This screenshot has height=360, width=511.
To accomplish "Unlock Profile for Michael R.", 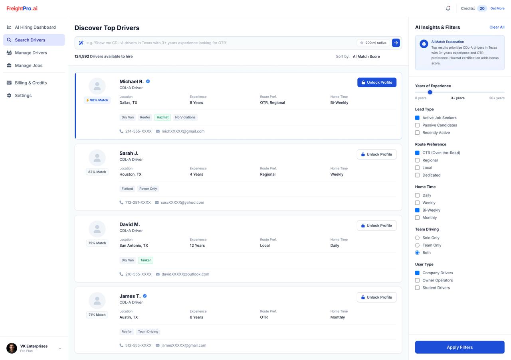I will click(x=377, y=83).
